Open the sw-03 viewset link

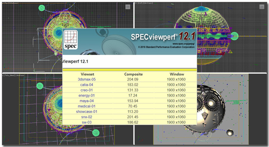point(86,122)
